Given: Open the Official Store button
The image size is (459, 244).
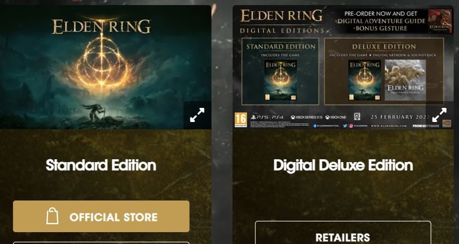Looking at the screenshot, I should [101, 216].
